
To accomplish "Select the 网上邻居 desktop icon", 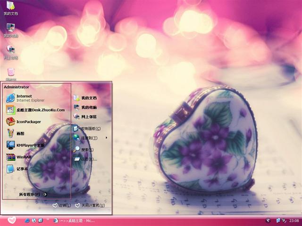I will coord(11,52).
